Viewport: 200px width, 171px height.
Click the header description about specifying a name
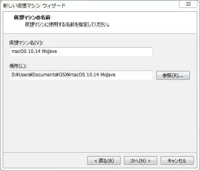(x=67, y=25)
